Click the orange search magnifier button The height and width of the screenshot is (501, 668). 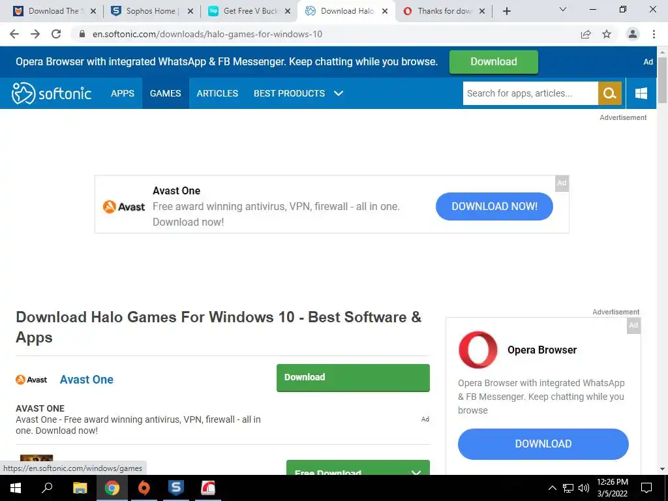(610, 93)
